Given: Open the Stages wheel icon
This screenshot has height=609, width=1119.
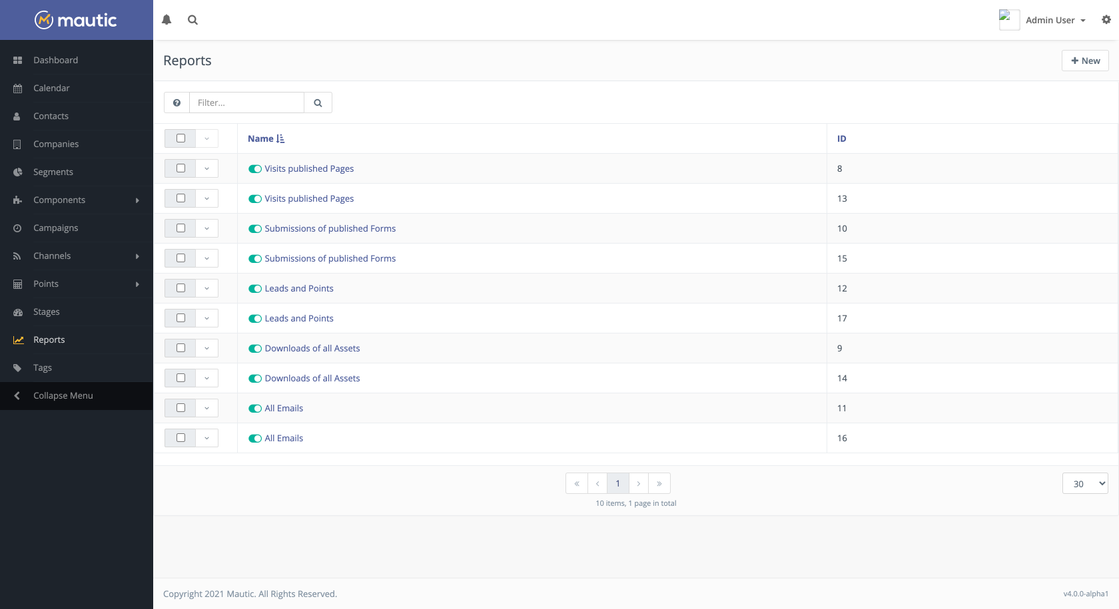Looking at the screenshot, I should click(x=17, y=311).
